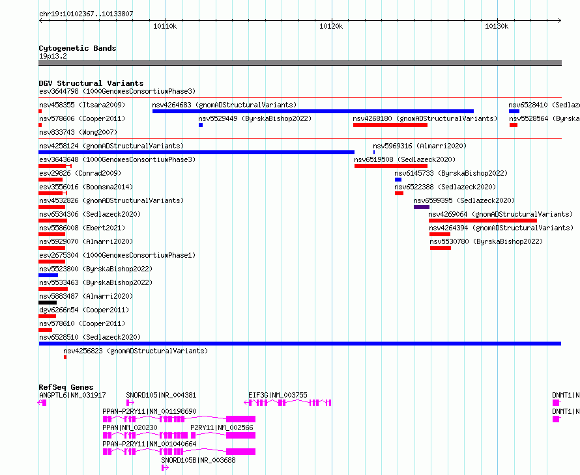Screen dimensions: 580x475
Task: Open the nsv6534306 (Sedlazeck2020) label
Action: pyautogui.click(x=90, y=214)
